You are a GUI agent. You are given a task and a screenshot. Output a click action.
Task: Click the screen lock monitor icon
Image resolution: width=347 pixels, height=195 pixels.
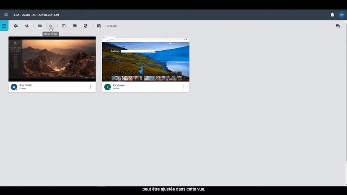(x=75, y=26)
